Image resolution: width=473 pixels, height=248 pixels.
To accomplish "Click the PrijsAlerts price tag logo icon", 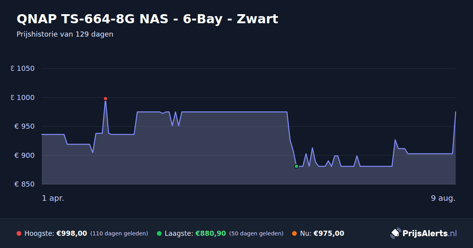I will pos(395,233).
